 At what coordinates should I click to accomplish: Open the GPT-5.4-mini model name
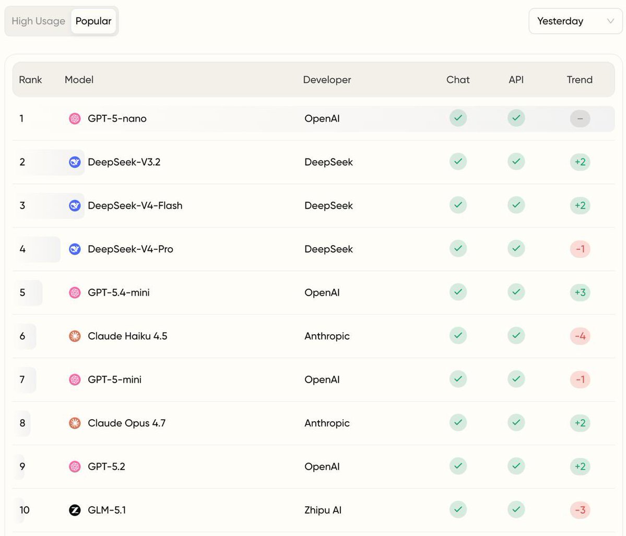click(x=119, y=293)
